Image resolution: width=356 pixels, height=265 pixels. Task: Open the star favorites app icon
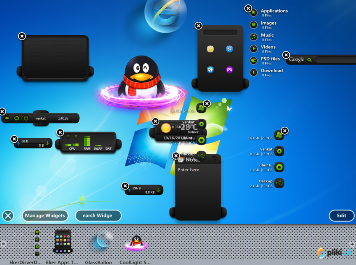(210, 49)
